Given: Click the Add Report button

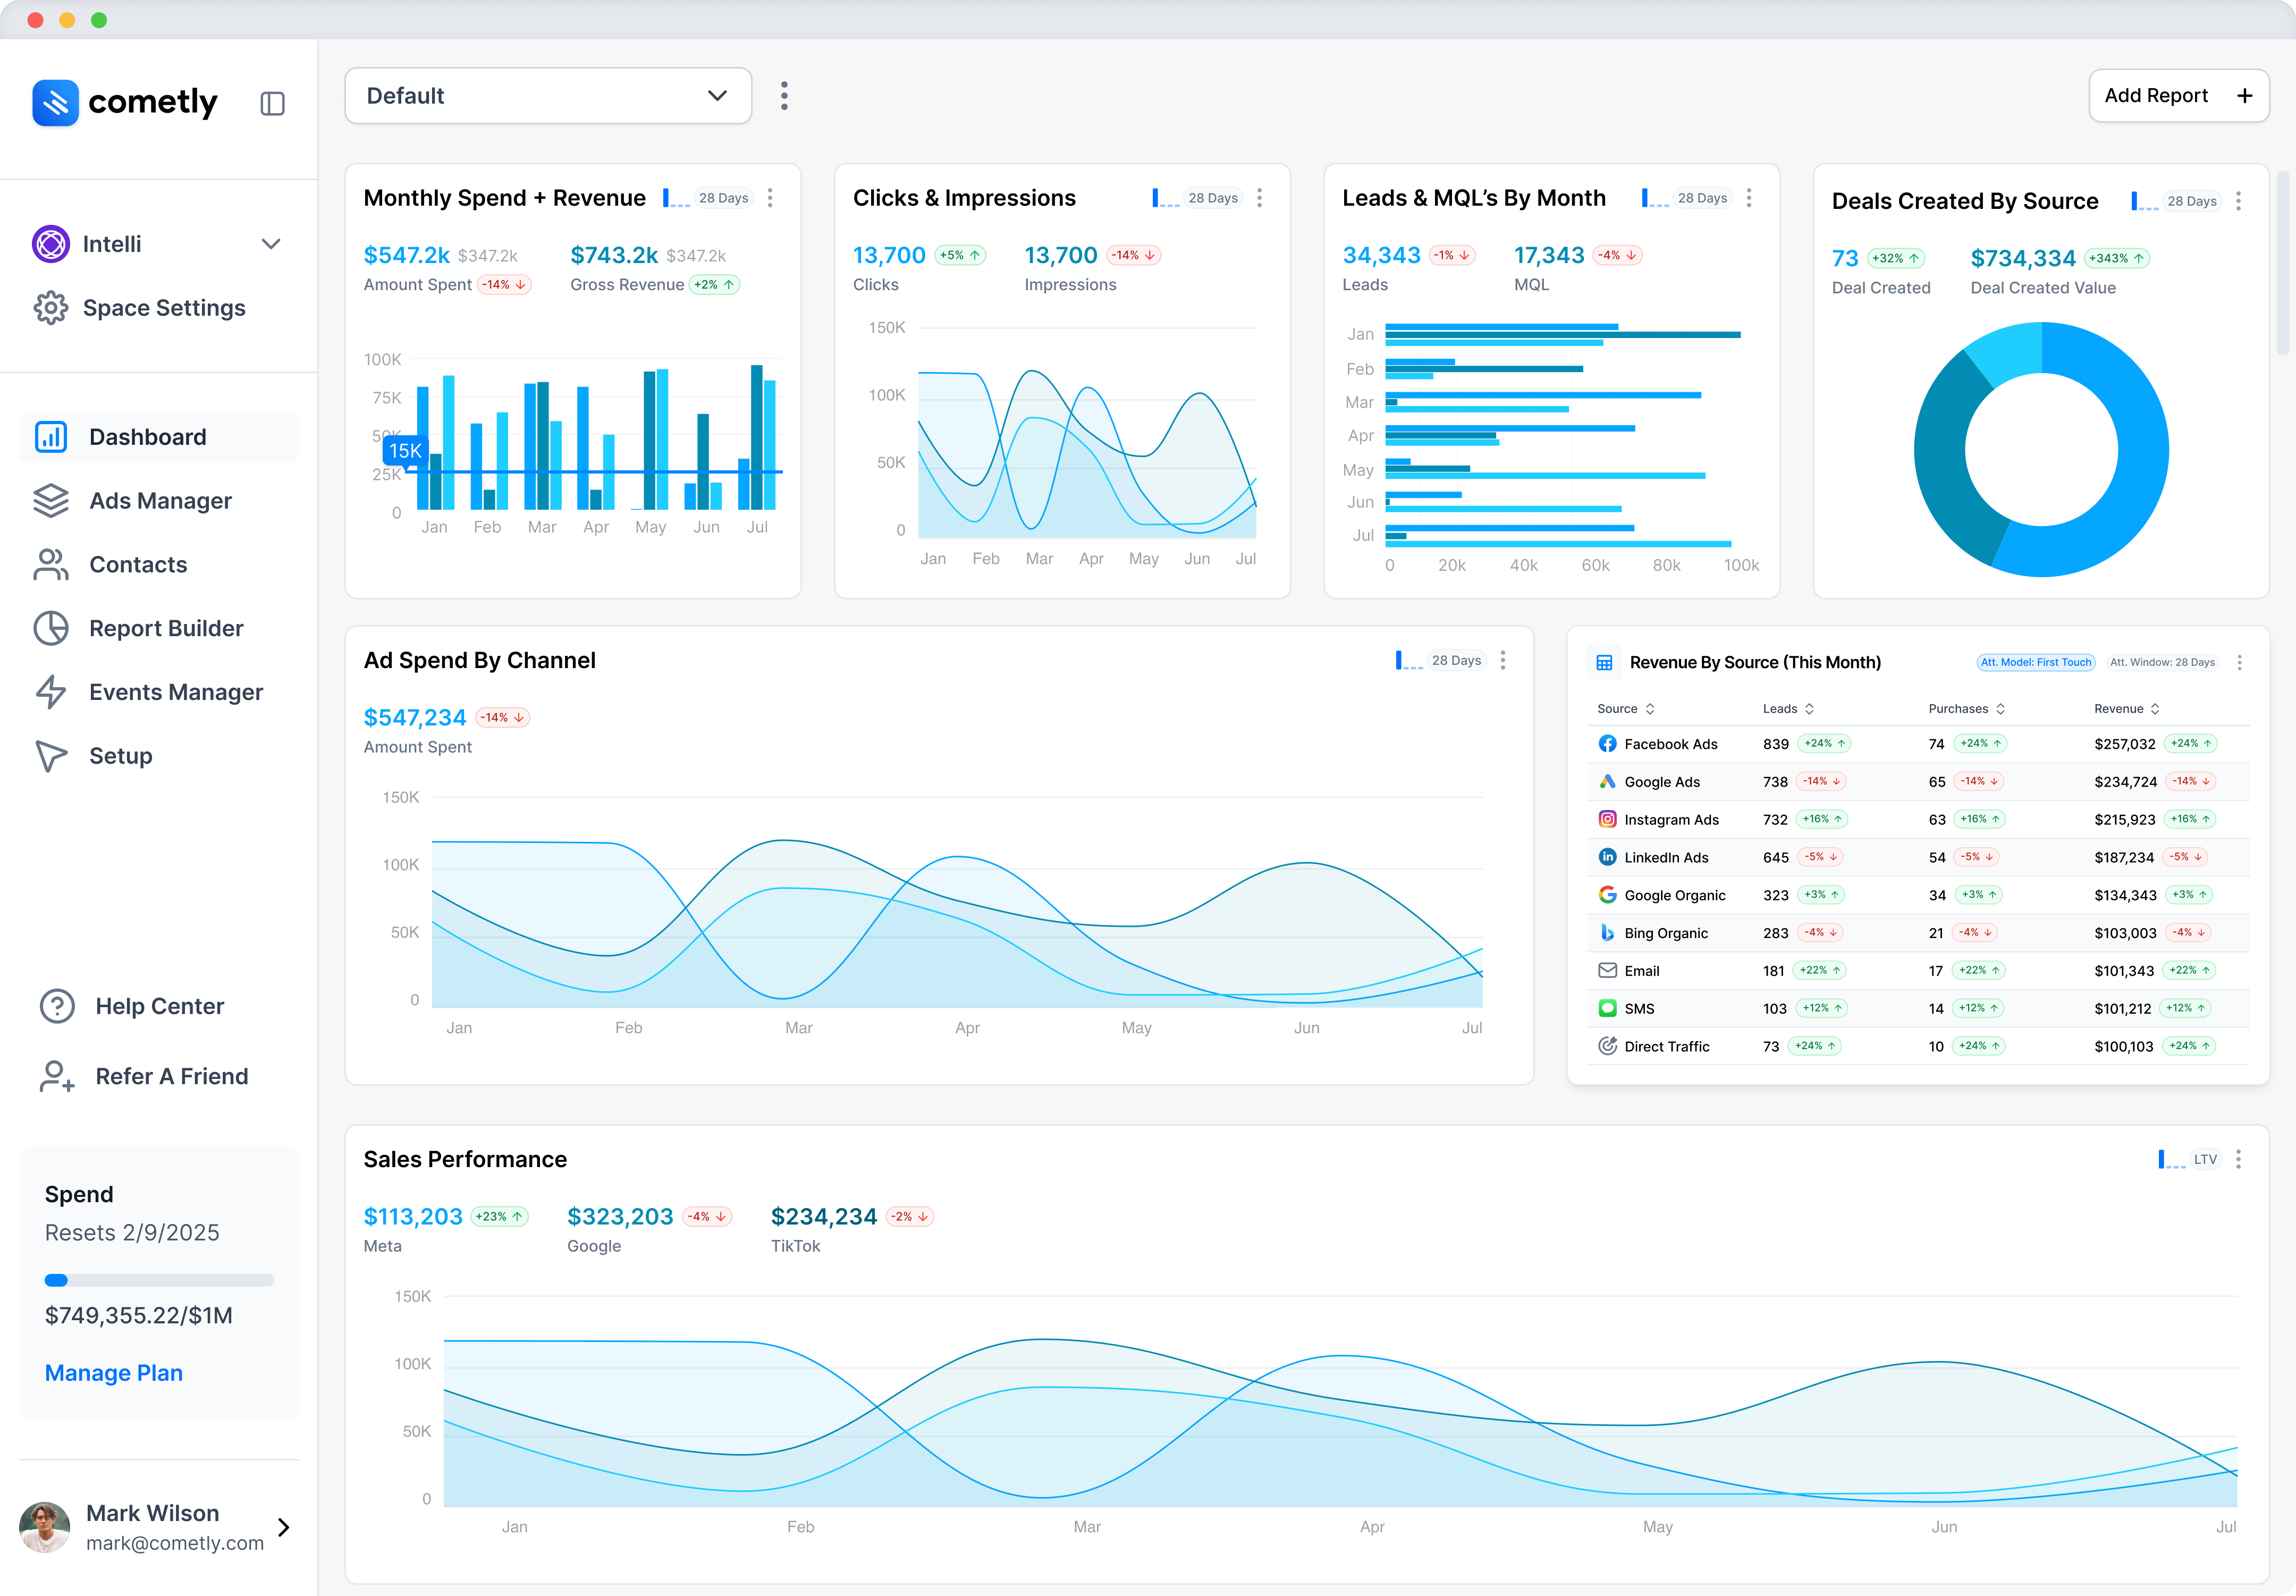Looking at the screenshot, I should [x=2179, y=95].
